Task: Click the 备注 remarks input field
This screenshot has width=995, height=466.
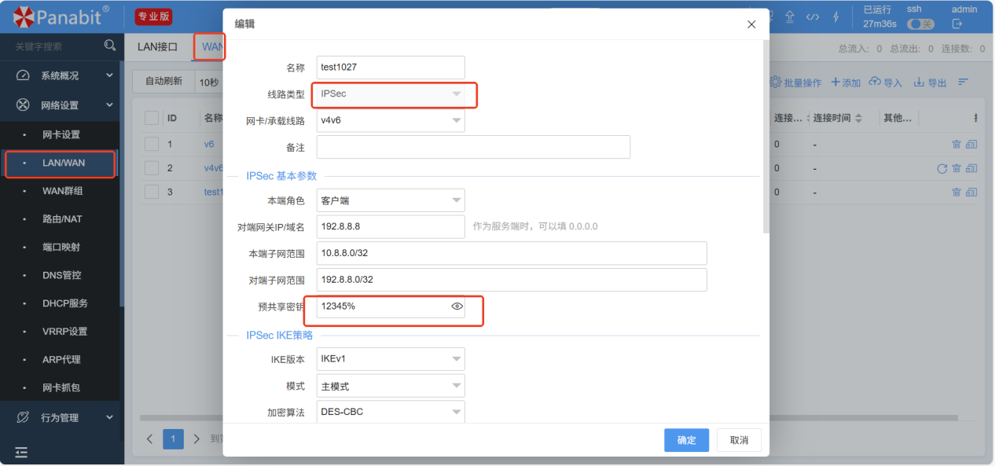Action: (x=473, y=147)
